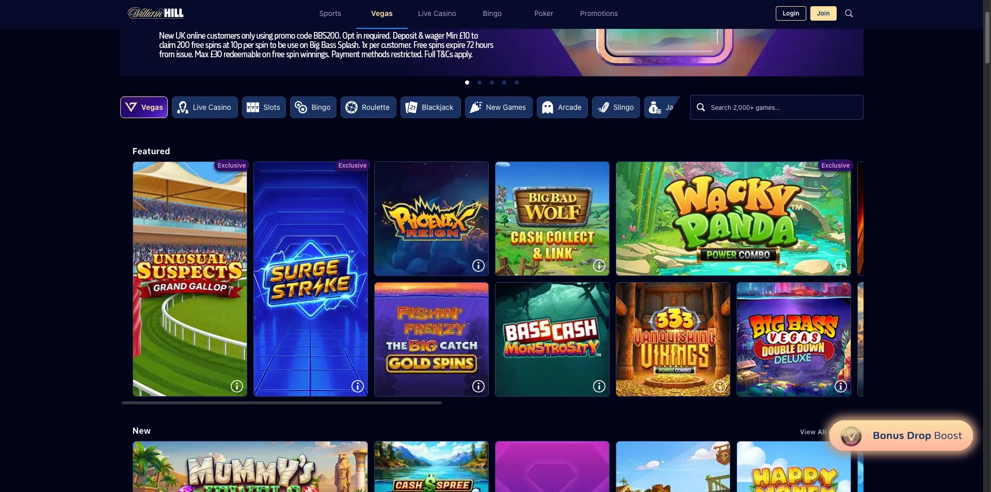
Task: Open info for Phoenix Reign game
Action: (477, 265)
